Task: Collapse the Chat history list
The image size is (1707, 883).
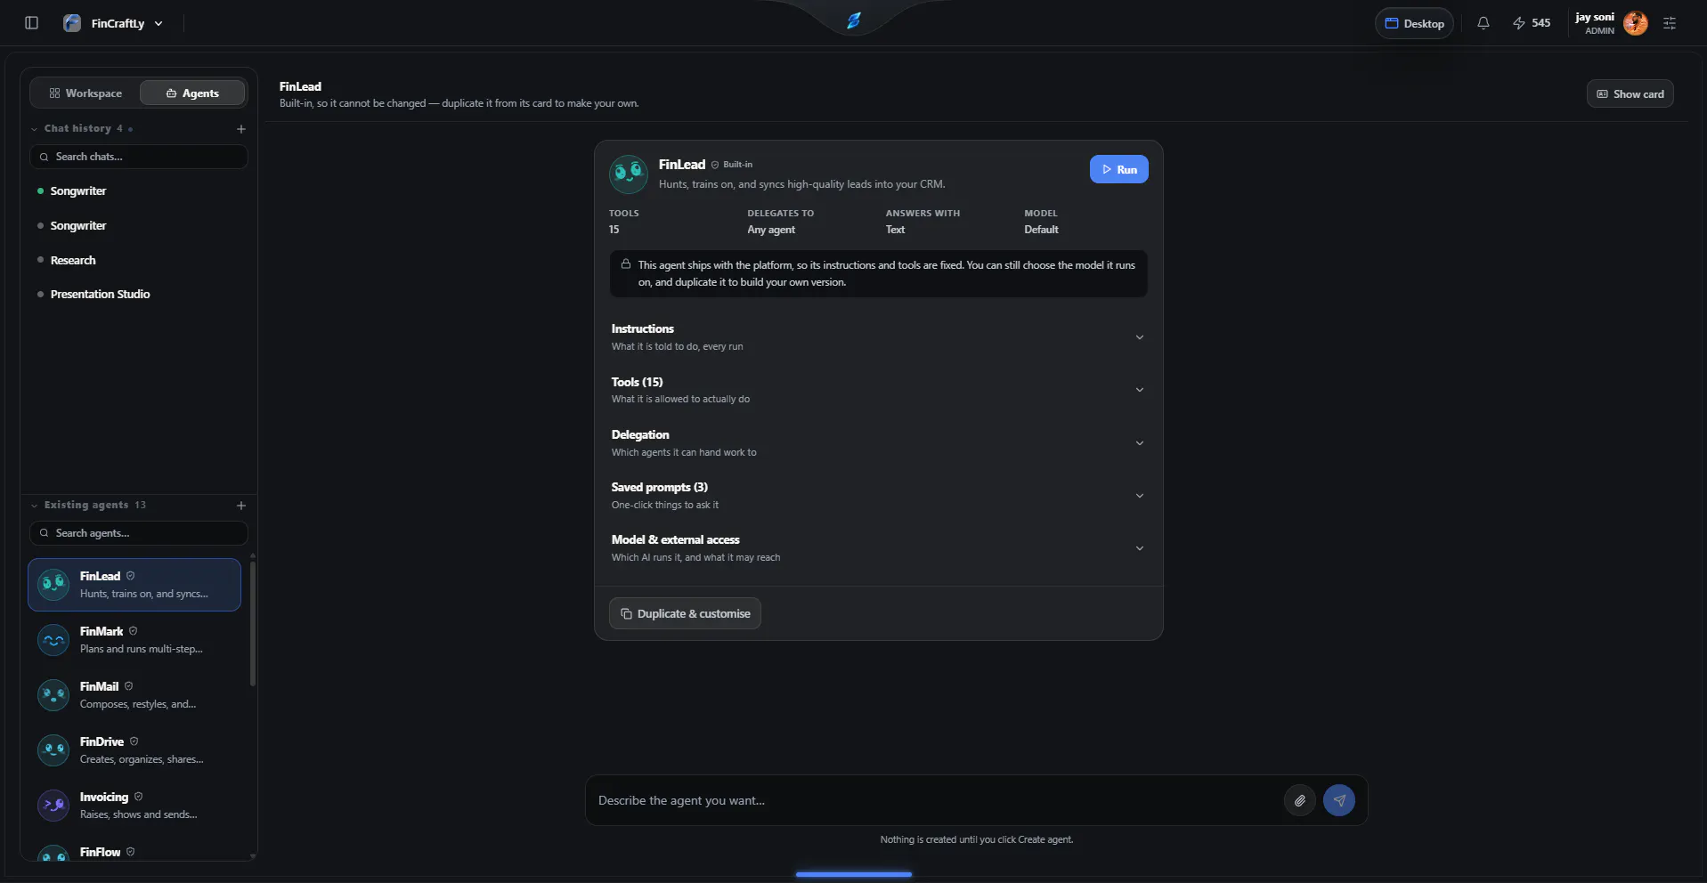Action: coord(34,129)
